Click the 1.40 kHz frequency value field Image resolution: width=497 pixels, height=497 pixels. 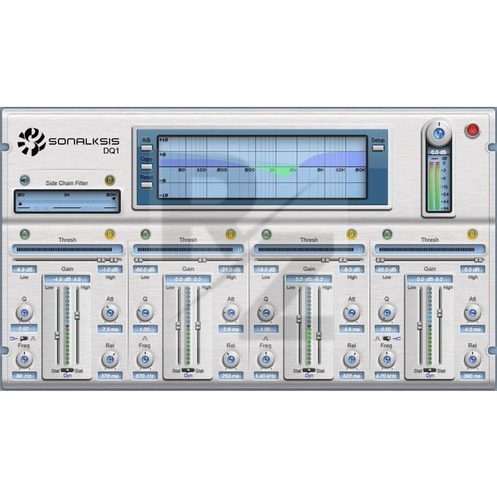(x=266, y=376)
